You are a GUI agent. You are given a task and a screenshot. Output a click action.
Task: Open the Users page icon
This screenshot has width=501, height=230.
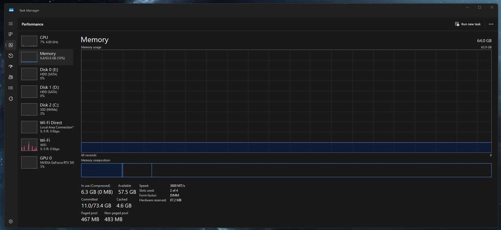coord(11,77)
